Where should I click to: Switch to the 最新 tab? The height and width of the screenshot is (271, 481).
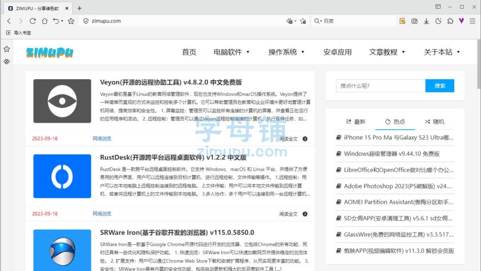(x=356, y=121)
